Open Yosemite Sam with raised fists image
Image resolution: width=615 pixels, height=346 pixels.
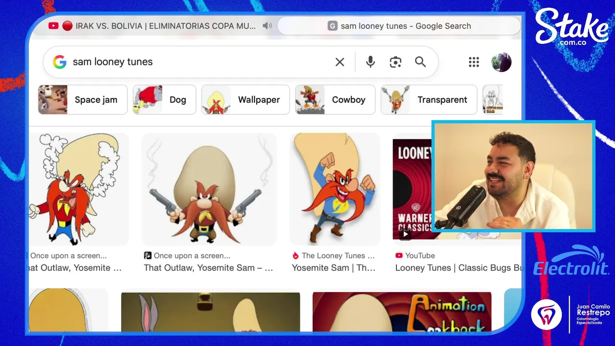click(x=335, y=189)
